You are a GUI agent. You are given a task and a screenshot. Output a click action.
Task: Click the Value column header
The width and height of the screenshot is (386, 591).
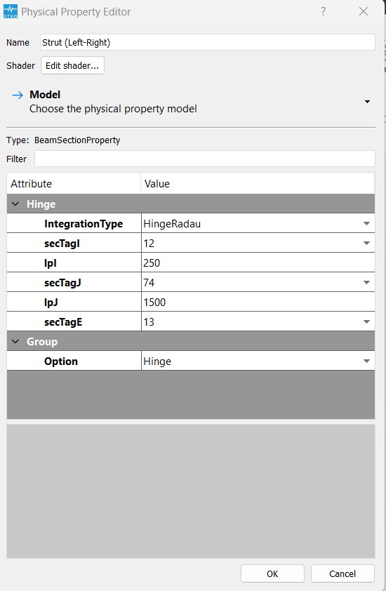point(258,184)
